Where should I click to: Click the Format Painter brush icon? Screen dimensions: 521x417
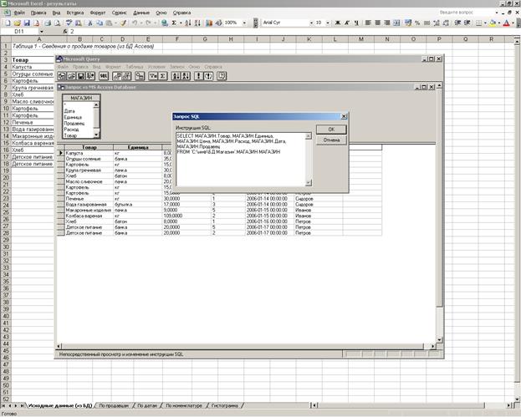(x=123, y=23)
